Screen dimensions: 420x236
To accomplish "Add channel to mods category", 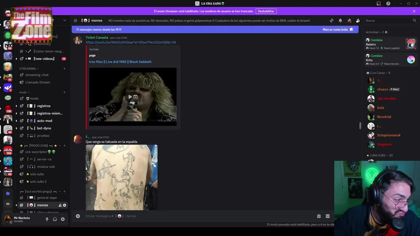I will click(64, 92).
